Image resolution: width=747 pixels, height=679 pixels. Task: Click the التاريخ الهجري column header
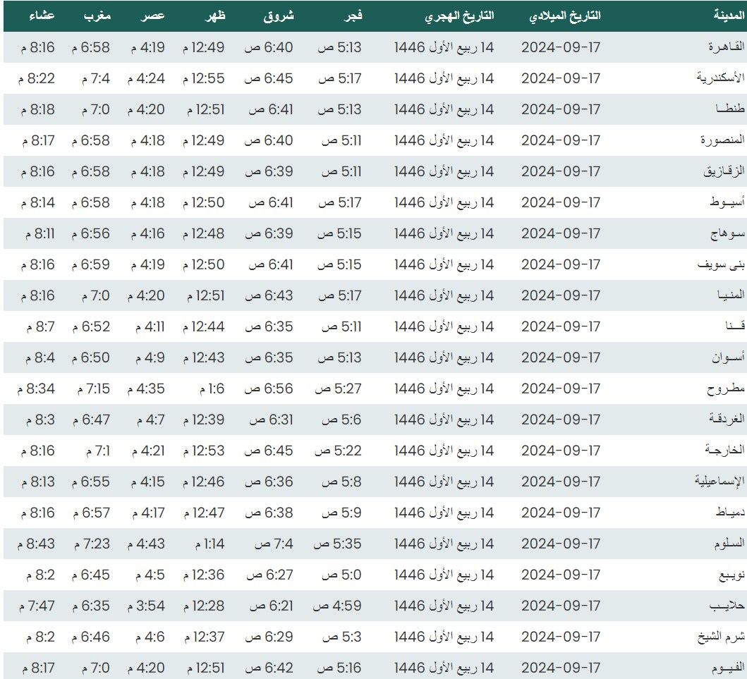tap(459, 16)
